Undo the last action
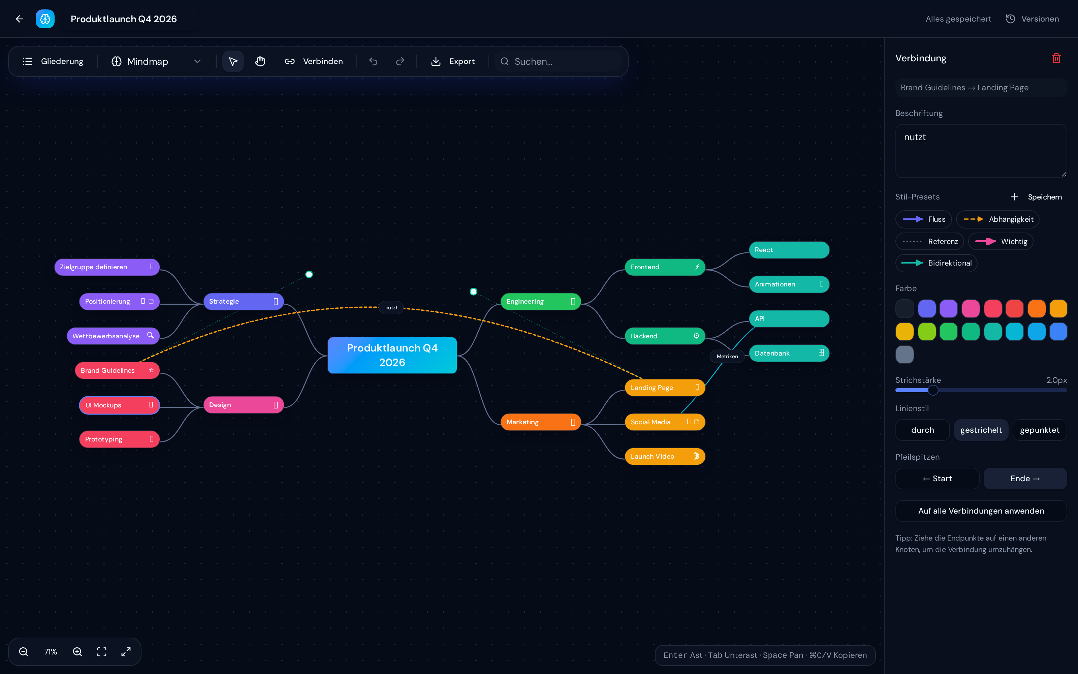 373,62
